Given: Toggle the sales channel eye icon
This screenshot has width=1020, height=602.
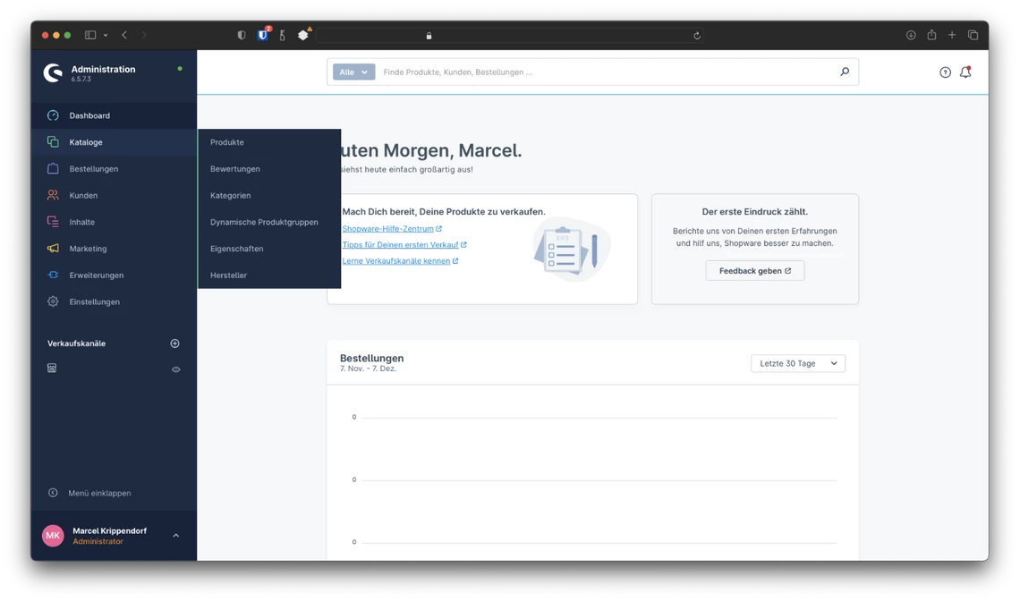Looking at the screenshot, I should click(x=175, y=369).
